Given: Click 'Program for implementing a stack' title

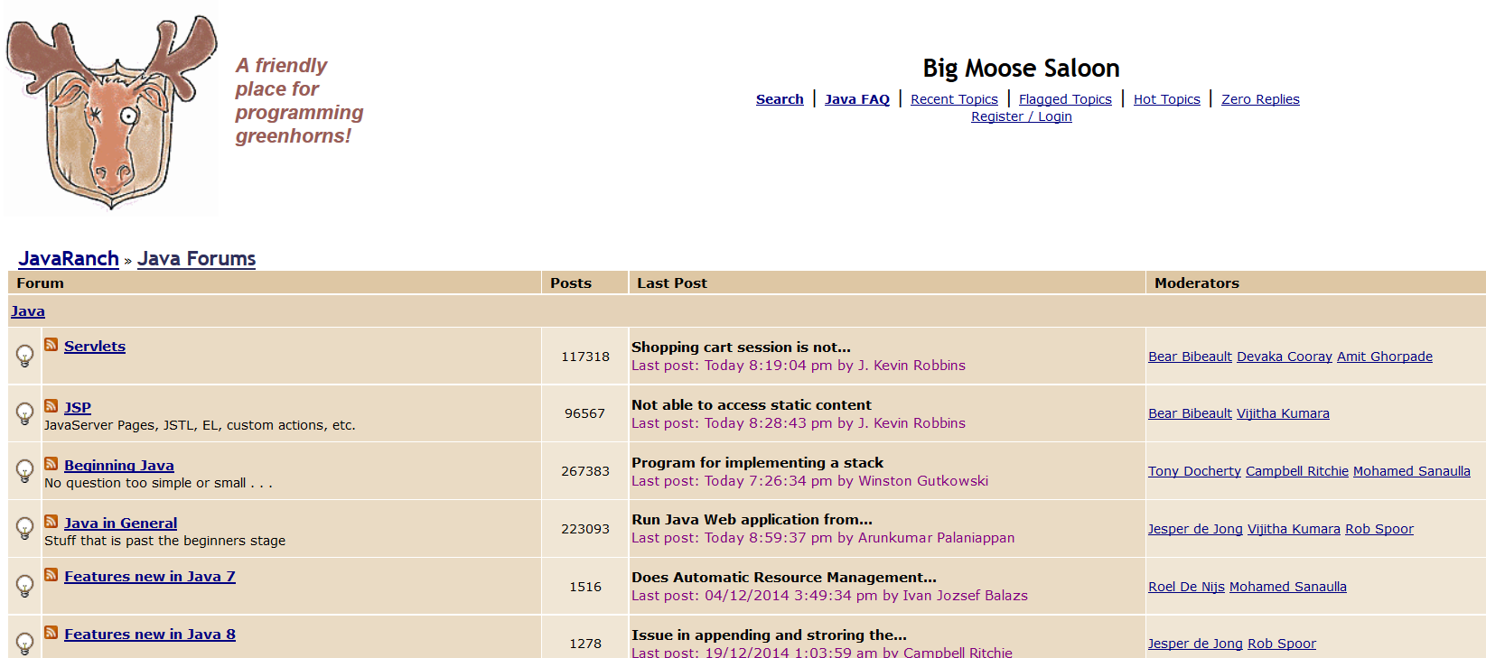Looking at the screenshot, I should coord(757,463).
